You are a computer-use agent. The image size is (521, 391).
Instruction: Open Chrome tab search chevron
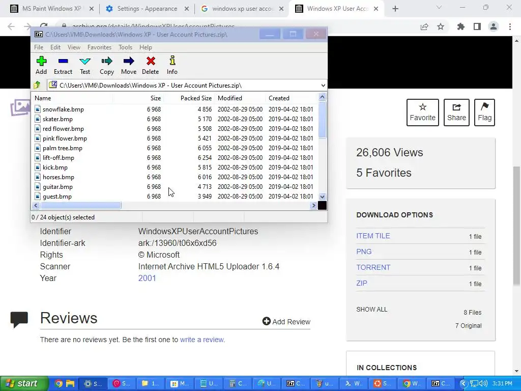tap(439, 7)
